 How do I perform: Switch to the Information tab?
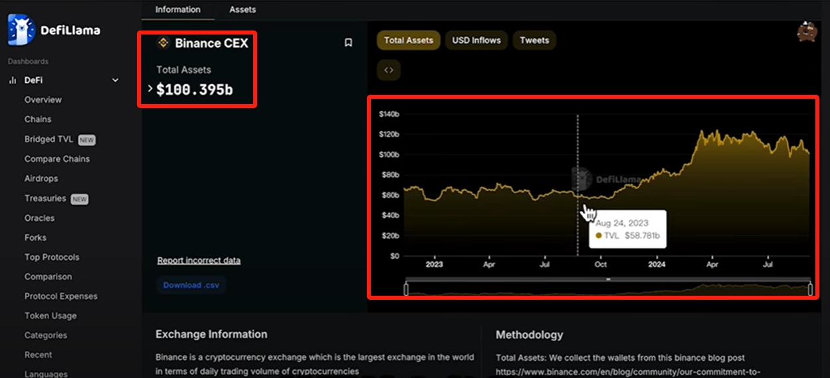pyautogui.click(x=177, y=9)
